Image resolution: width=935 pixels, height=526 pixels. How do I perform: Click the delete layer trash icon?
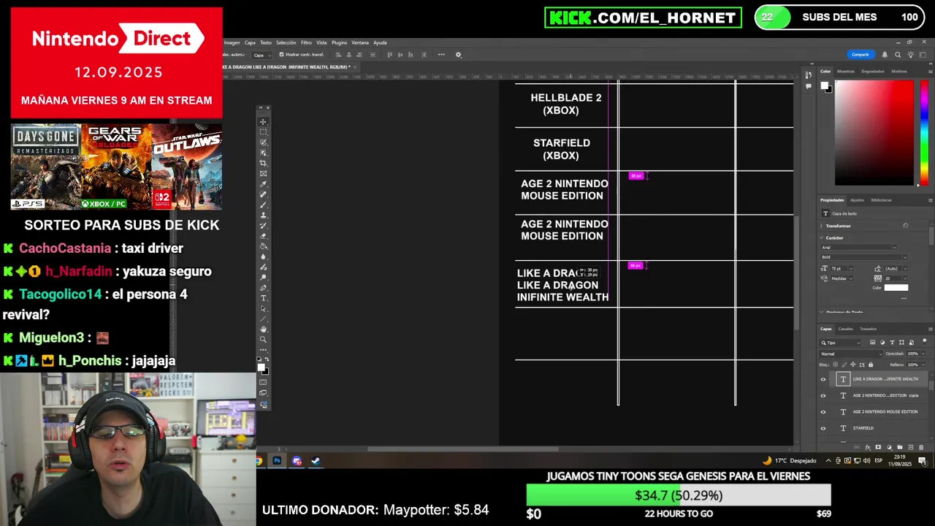coord(921,447)
